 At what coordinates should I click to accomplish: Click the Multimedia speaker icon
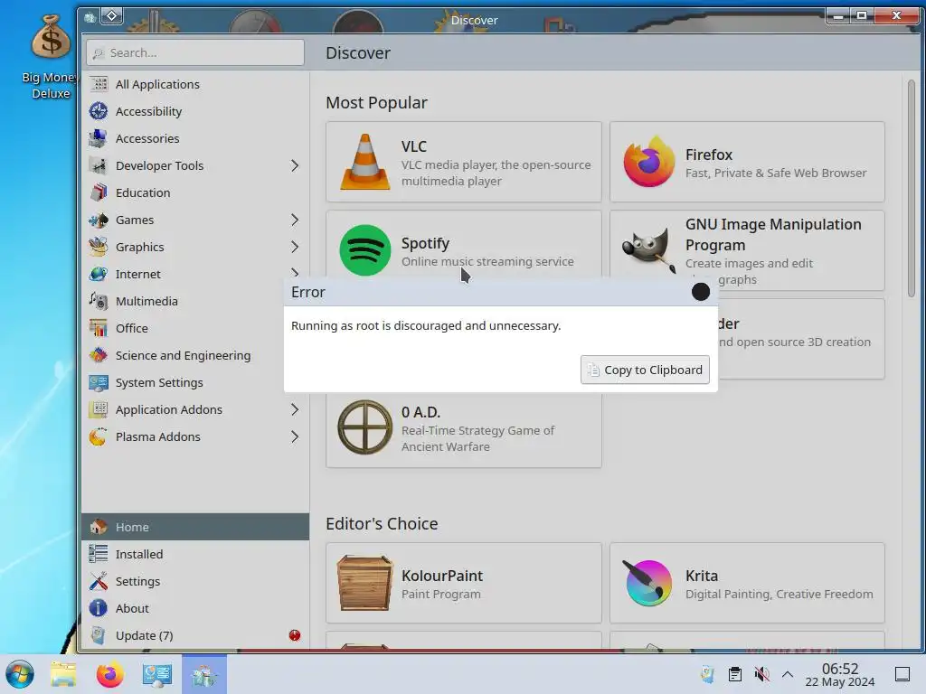point(98,302)
